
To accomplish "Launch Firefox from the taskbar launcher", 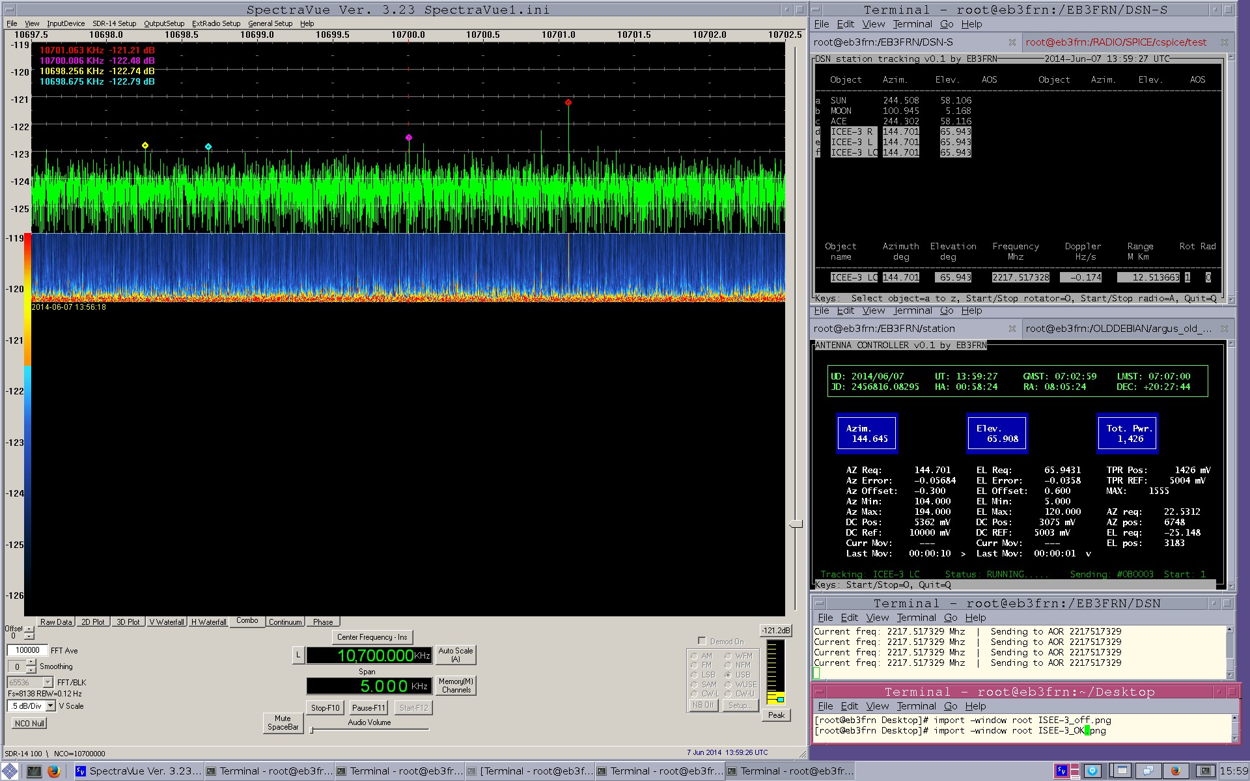I will pos(54,771).
